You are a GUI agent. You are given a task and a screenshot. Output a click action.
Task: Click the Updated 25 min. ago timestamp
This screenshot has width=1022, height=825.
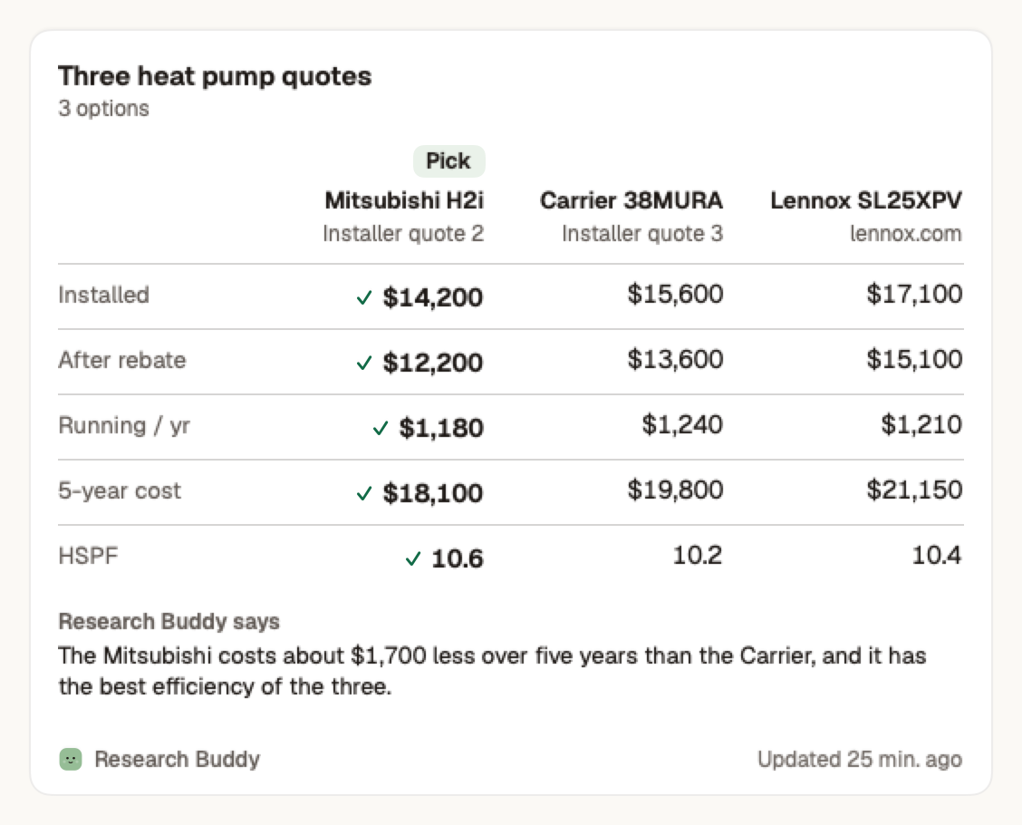click(x=859, y=759)
